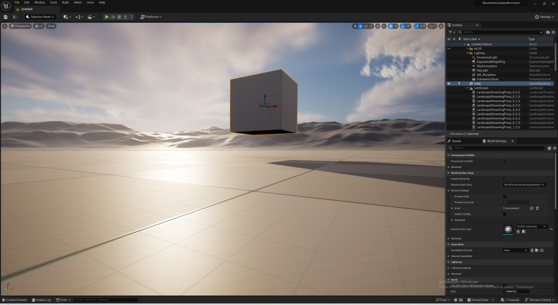558x305 pixels.
Task: Click the green Play button
Action: [107, 17]
